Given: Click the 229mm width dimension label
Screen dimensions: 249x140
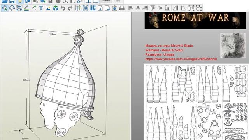Looking at the screenshot, I should pyautogui.click(x=53, y=34).
